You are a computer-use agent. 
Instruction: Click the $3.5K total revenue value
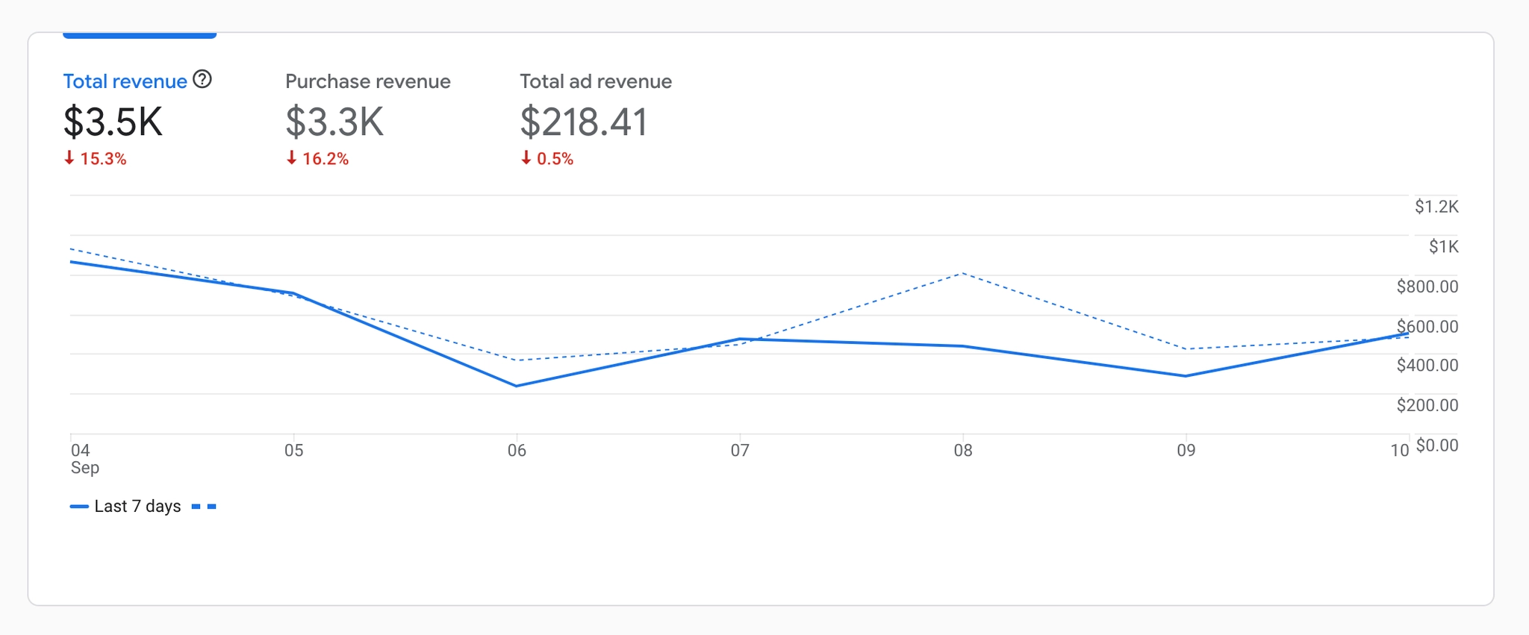tap(113, 122)
